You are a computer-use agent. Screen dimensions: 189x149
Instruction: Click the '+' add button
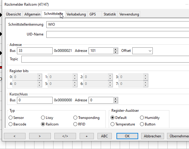(87, 136)
